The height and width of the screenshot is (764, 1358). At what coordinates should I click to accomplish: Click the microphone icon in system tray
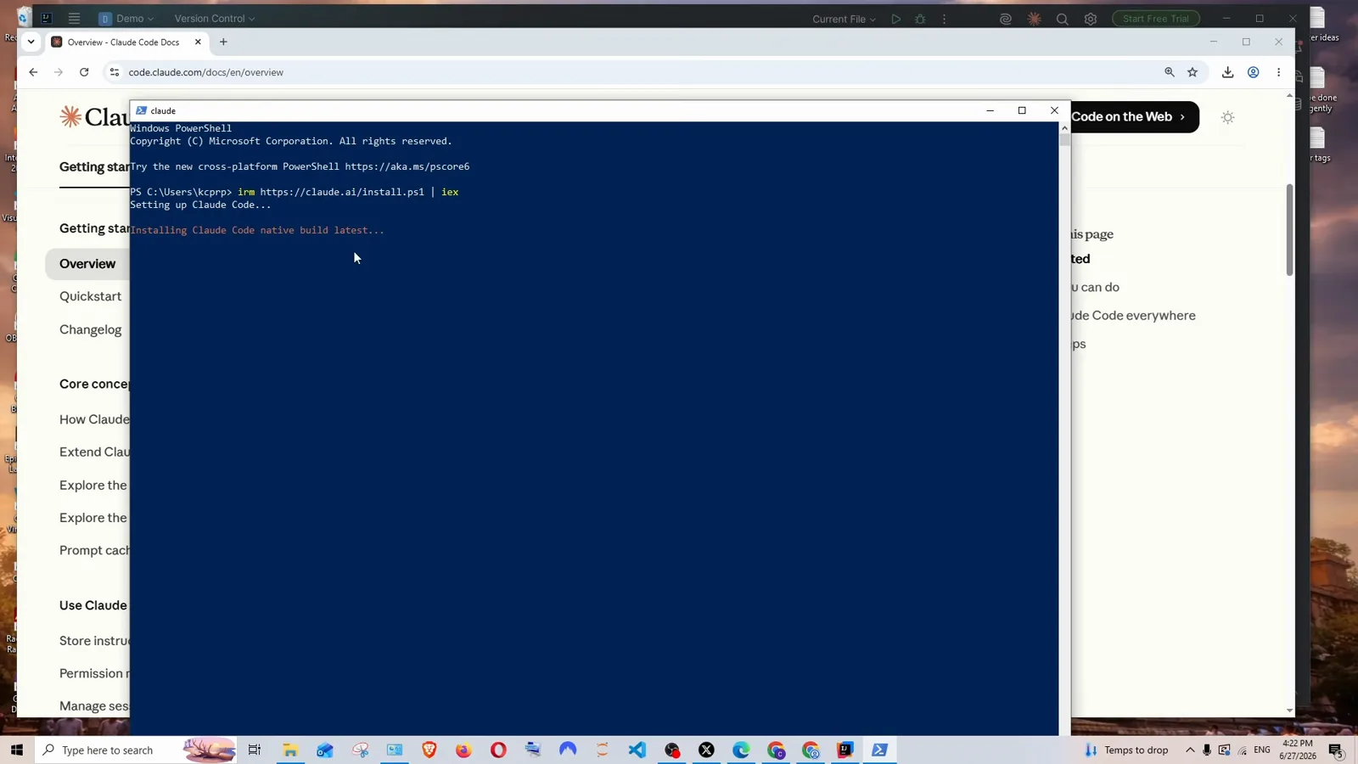(x=1207, y=750)
